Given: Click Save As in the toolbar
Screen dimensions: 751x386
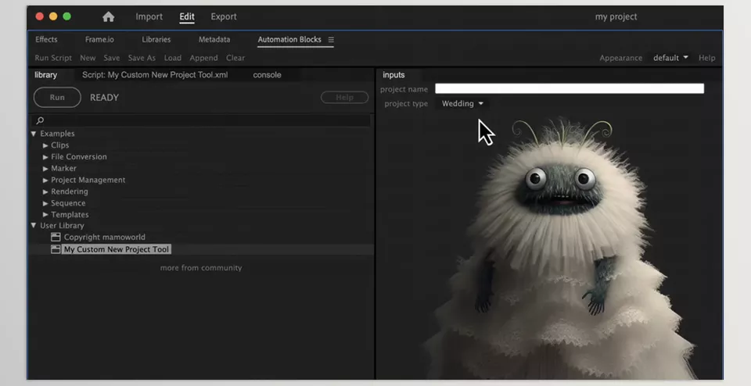Looking at the screenshot, I should (x=142, y=58).
